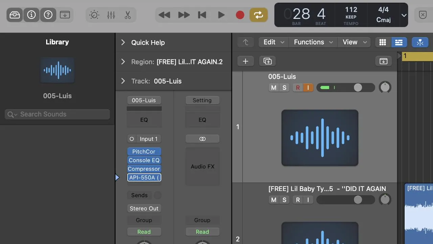Open the Console EQ plugin
The image size is (433, 244).
(x=144, y=160)
